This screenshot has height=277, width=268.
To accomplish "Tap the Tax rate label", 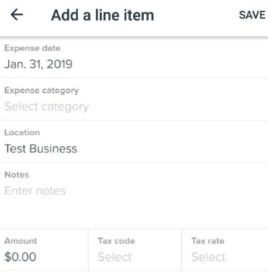I will point(208,241).
